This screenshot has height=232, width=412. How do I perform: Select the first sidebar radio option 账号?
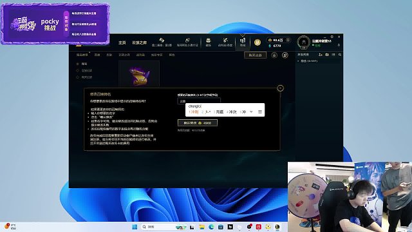tap(82, 64)
